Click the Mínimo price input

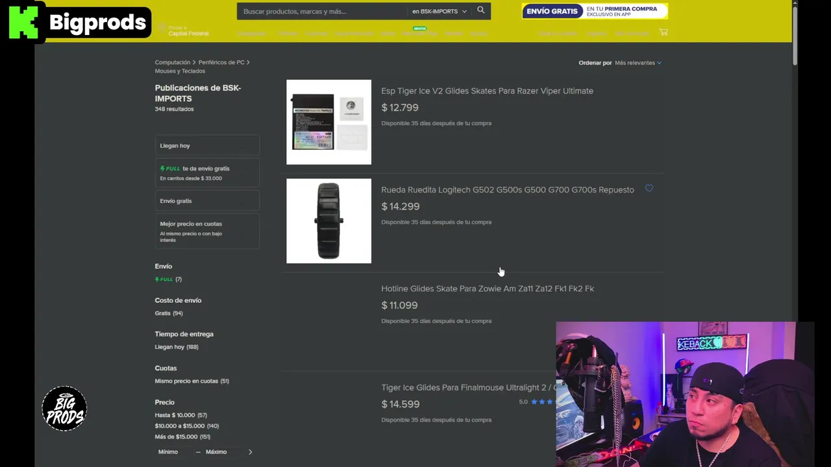[174, 452]
